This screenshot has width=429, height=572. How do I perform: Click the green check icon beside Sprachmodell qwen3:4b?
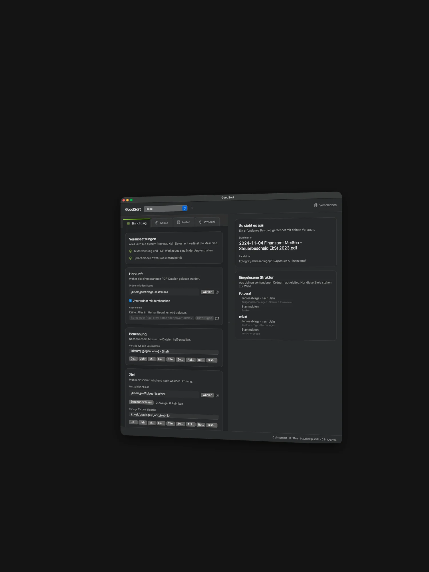131,258
